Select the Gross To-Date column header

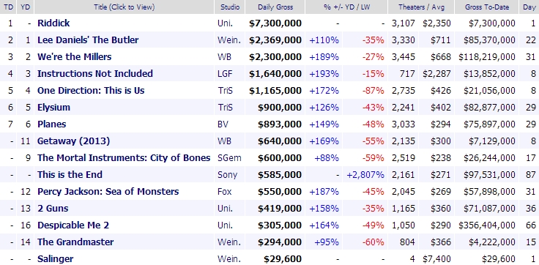point(487,7)
